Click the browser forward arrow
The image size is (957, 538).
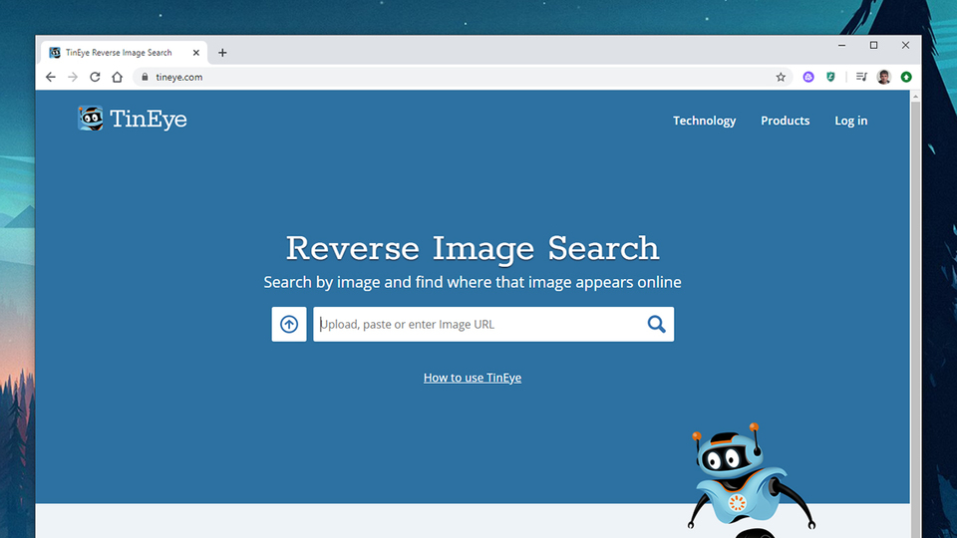(x=73, y=77)
